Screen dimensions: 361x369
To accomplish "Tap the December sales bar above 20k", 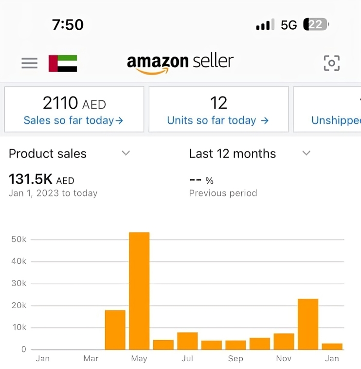I will pyautogui.click(x=308, y=324).
